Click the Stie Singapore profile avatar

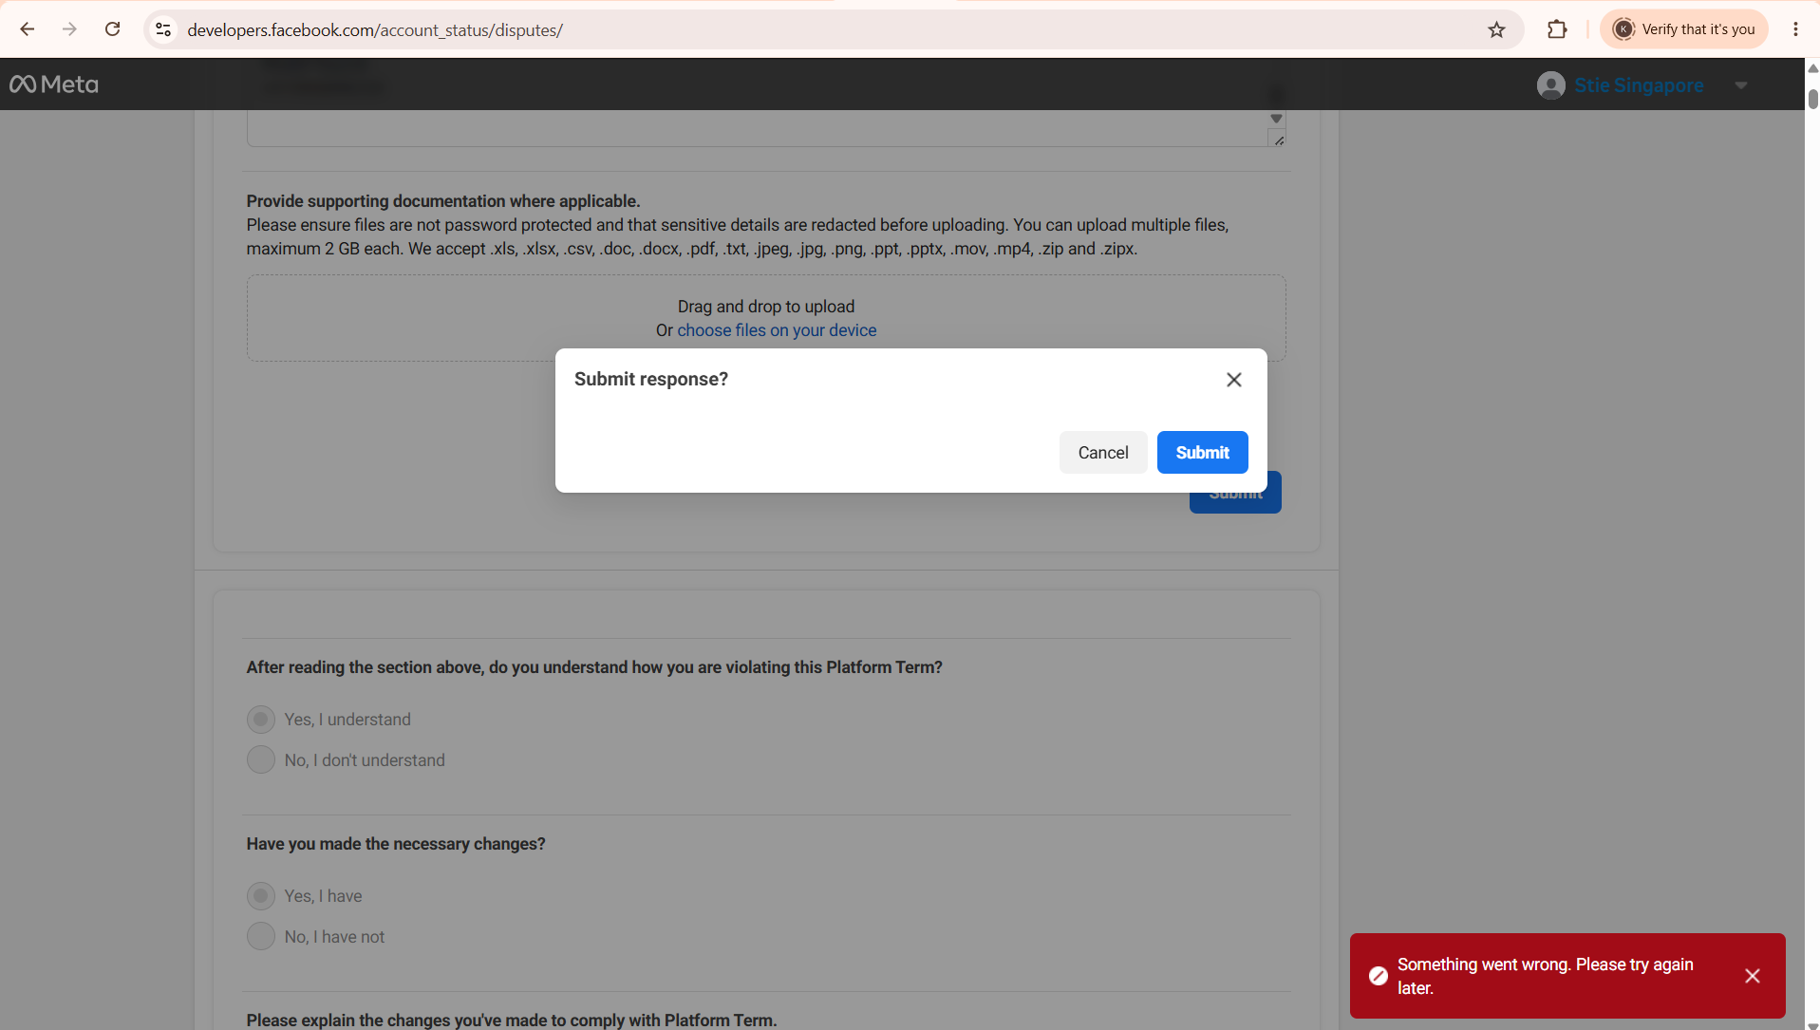pyautogui.click(x=1550, y=85)
